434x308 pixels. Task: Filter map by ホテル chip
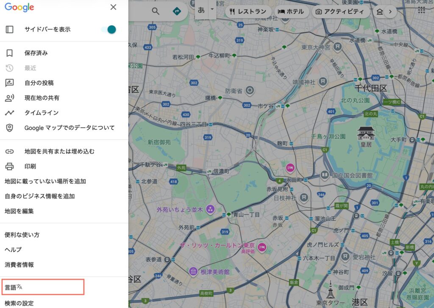[x=291, y=11]
